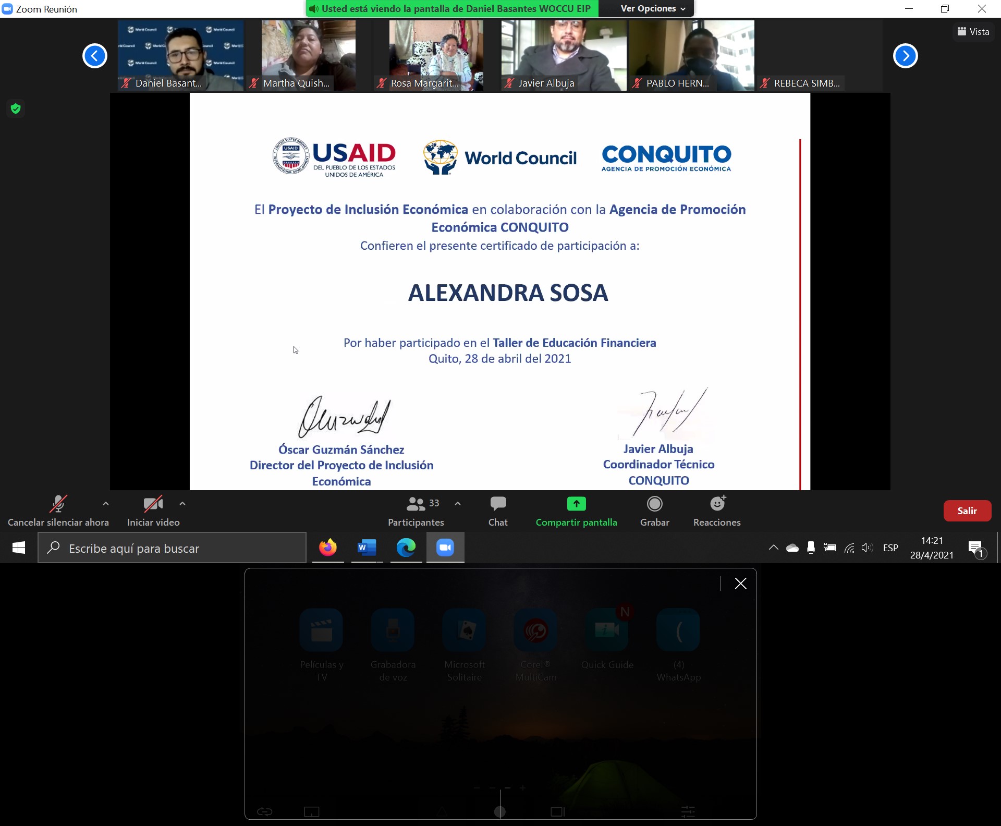The image size is (1001, 826).
Task: Open volume speaker tray icon
Action: click(x=867, y=548)
